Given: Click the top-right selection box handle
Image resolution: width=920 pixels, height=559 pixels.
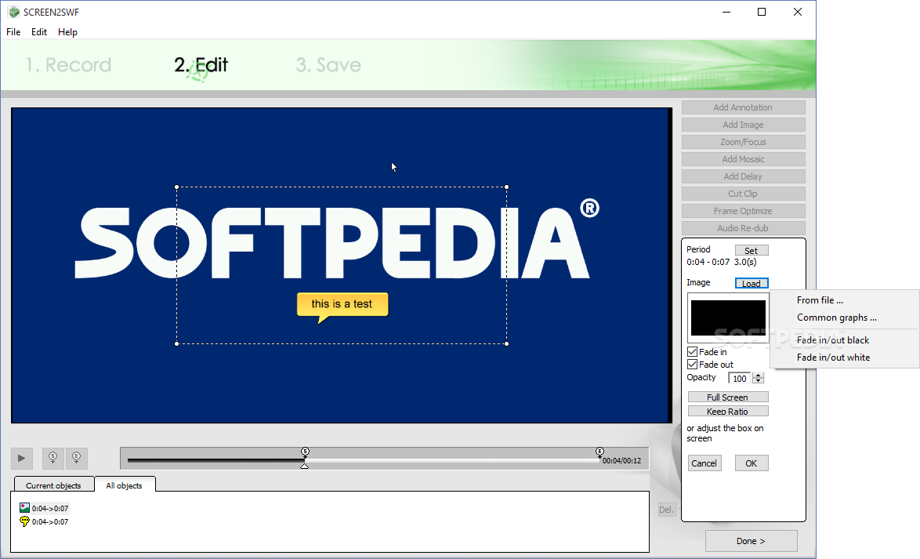Looking at the screenshot, I should click(x=506, y=187).
